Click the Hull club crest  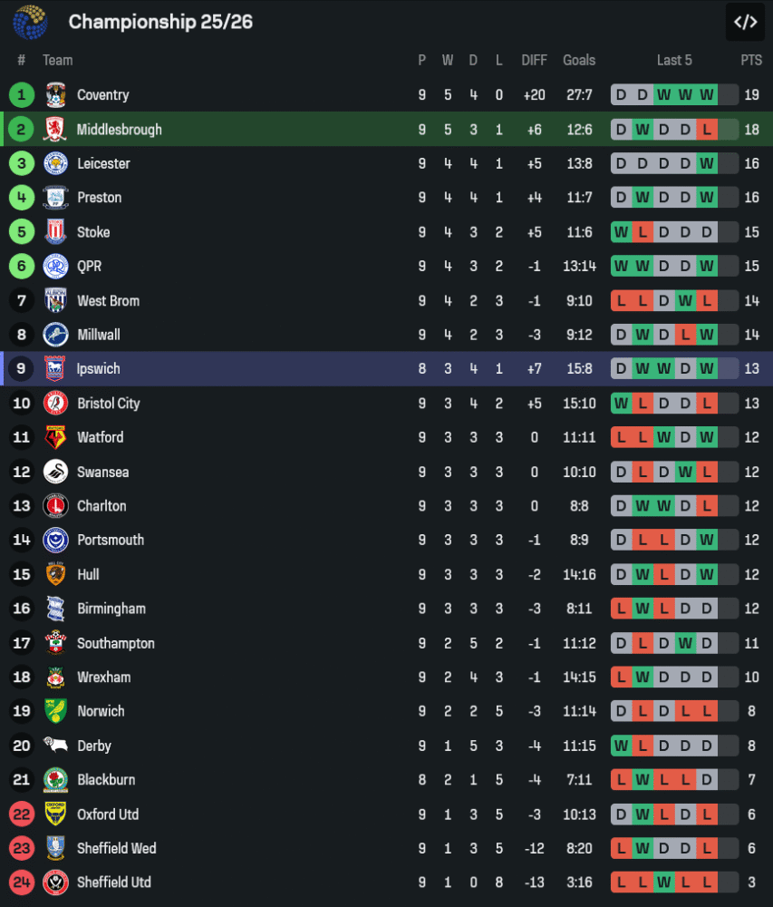point(55,574)
